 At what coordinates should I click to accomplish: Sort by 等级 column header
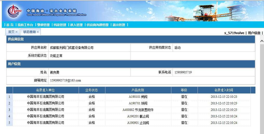pos(184,90)
